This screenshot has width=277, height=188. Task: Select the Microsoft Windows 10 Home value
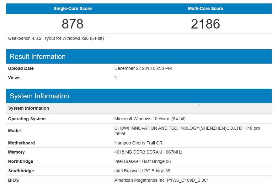point(150,119)
